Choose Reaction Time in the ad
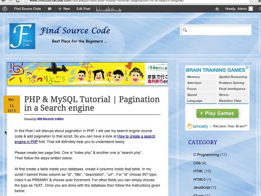Viewport: 261px width, 196px height. point(230,101)
